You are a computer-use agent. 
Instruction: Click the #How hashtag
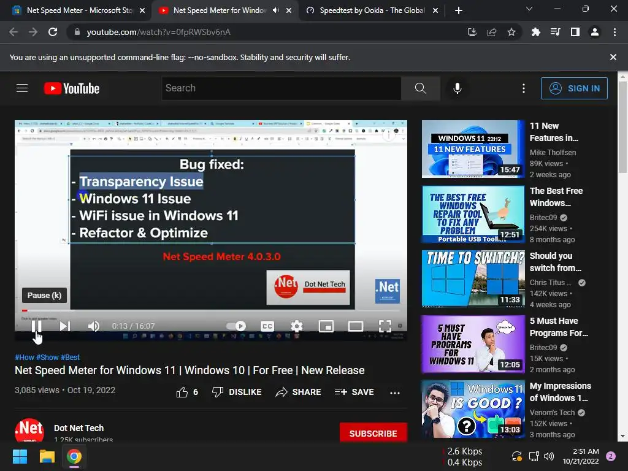pos(25,358)
